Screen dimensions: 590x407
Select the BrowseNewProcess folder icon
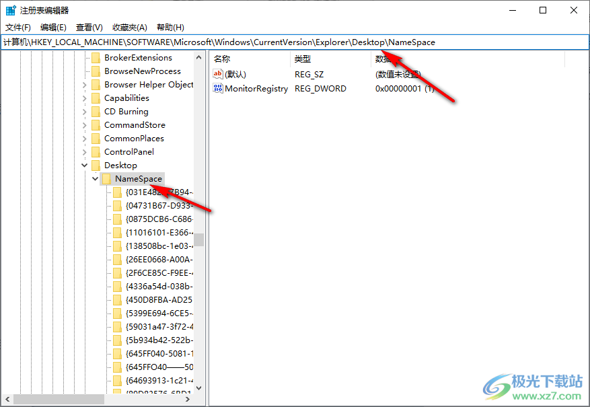coord(96,71)
